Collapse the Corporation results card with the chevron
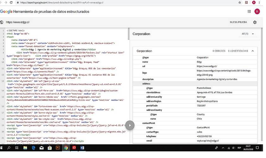 (253, 51)
